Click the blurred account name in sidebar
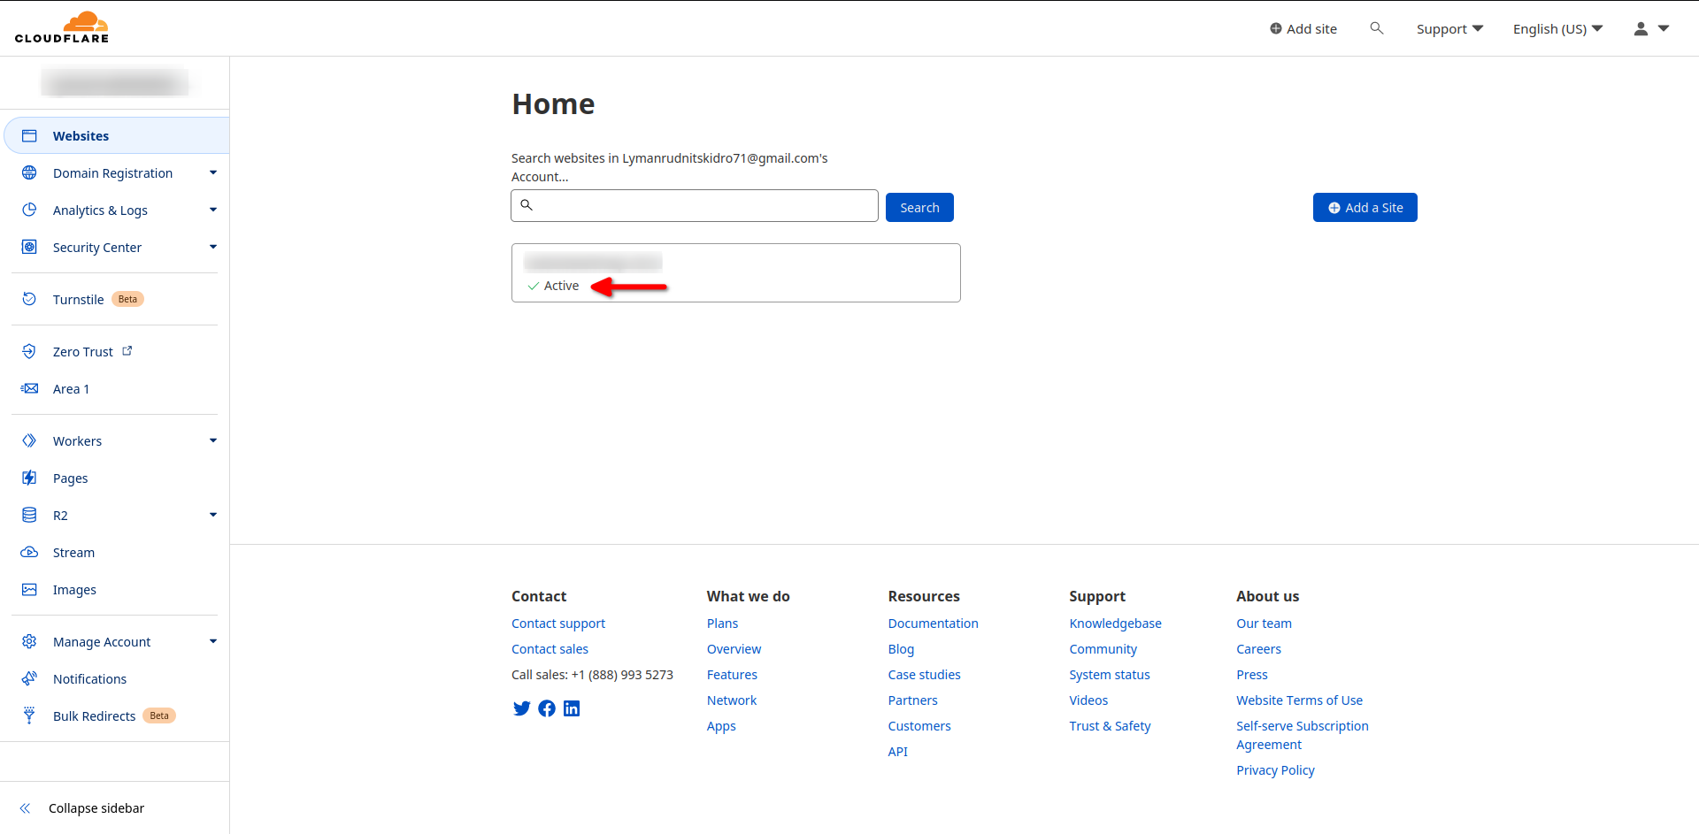The image size is (1699, 834). (x=115, y=83)
